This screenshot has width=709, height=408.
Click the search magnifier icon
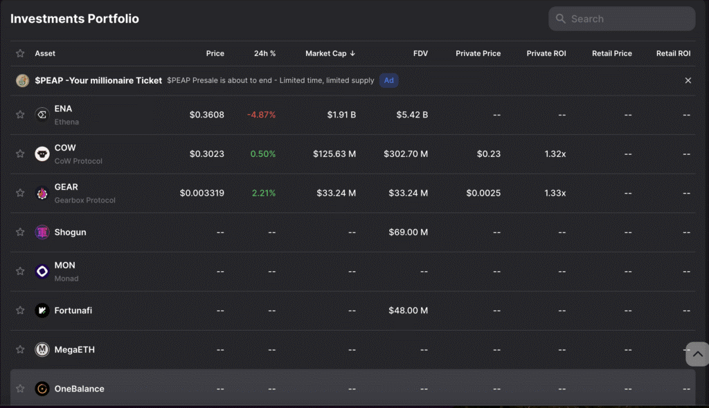(x=561, y=19)
